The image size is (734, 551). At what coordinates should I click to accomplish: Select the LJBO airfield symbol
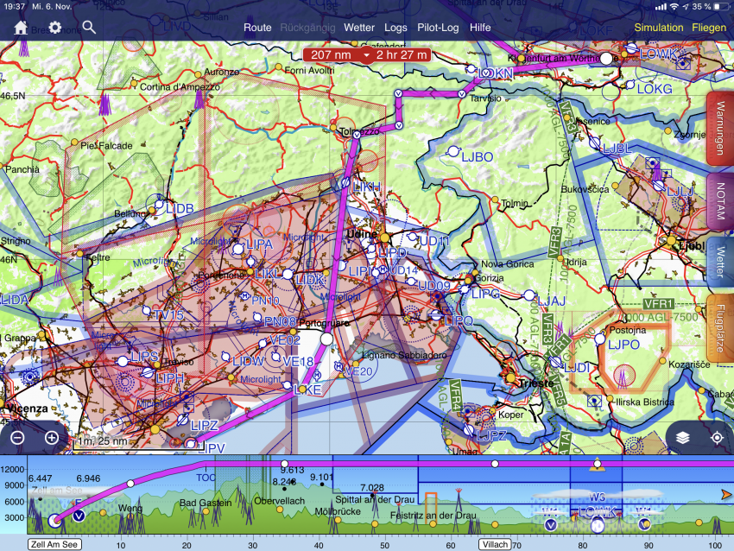click(x=453, y=151)
